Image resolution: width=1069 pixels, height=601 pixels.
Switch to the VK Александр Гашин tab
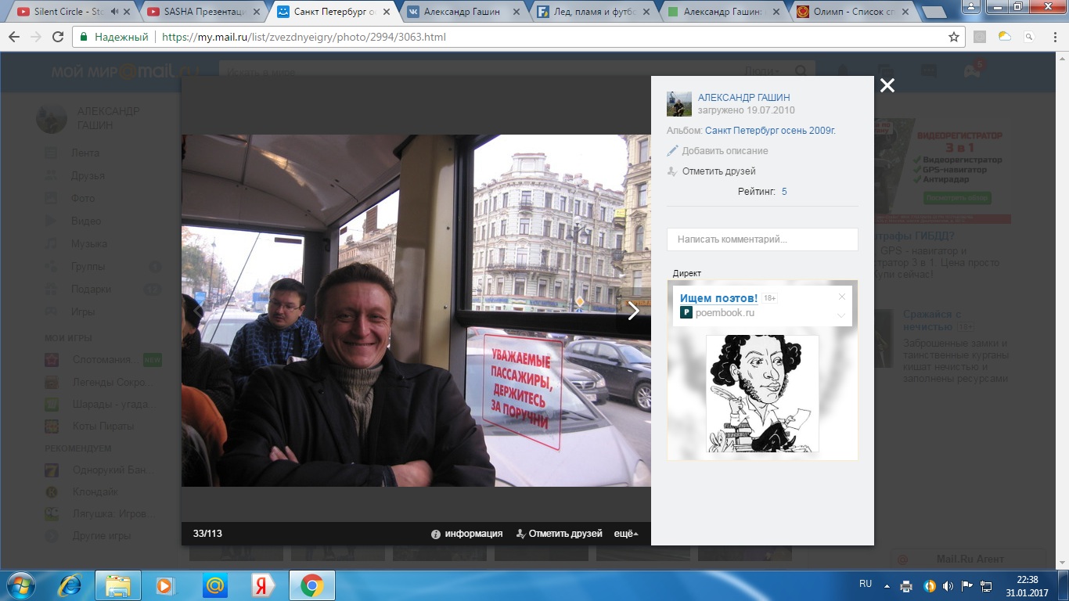461,12
